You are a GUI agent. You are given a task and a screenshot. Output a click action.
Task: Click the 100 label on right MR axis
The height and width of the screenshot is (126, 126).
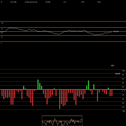[123, 71]
